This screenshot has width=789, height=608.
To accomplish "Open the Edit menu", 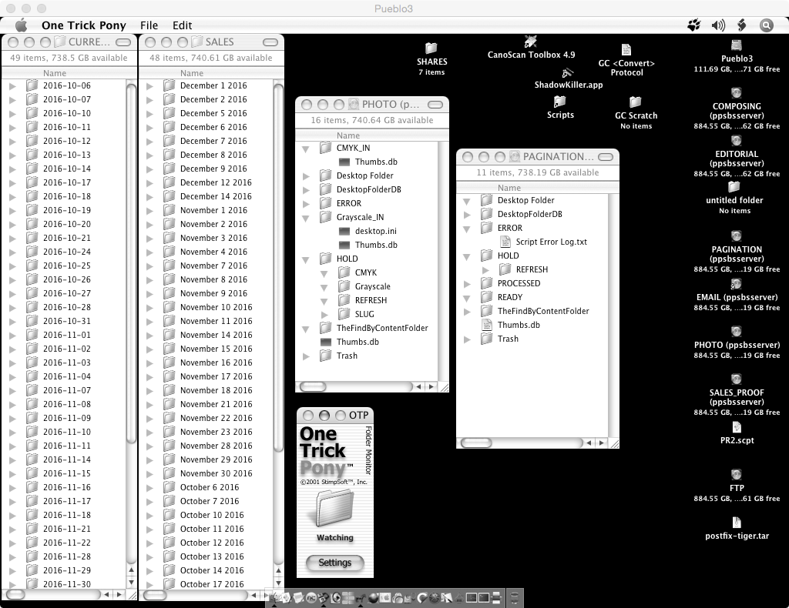I will [x=182, y=25].
